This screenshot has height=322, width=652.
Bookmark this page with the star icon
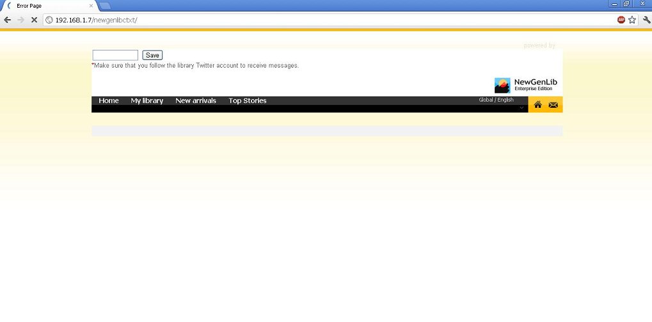point(632,20)
